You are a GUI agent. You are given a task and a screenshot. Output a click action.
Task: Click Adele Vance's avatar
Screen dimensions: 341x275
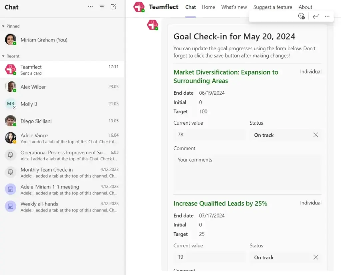point(10,138)
